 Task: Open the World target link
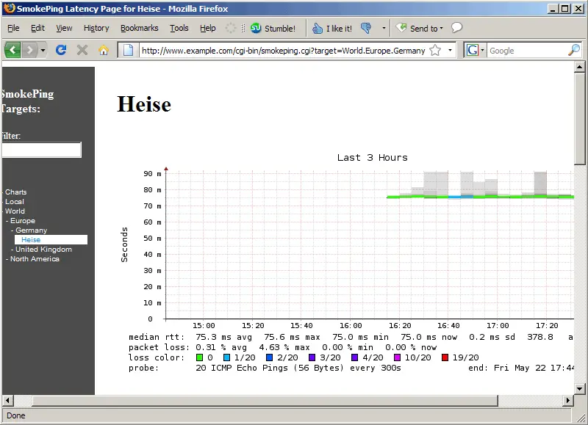[15, 211]
